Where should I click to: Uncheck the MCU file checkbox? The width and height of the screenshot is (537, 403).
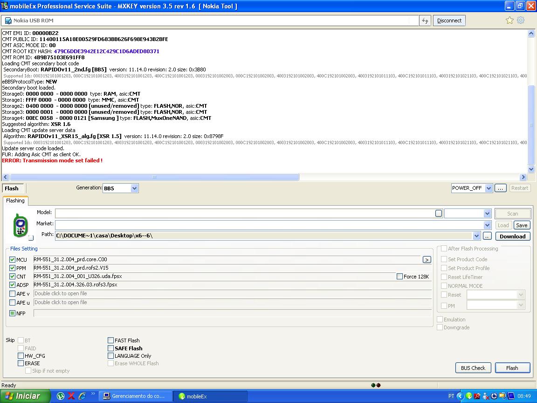(12, 260)
